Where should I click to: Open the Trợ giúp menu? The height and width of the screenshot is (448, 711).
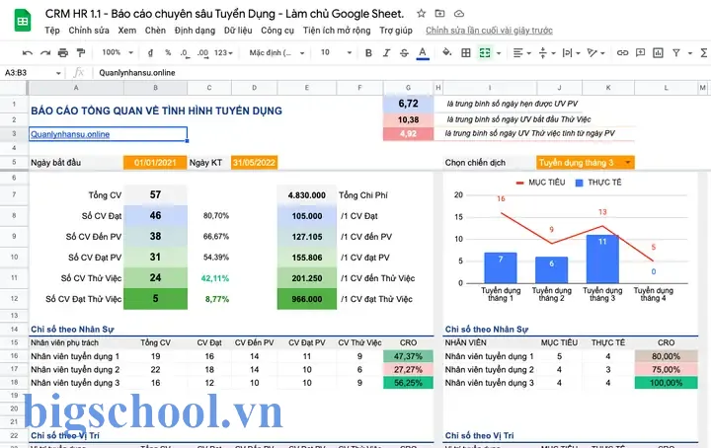pos(396,31)
